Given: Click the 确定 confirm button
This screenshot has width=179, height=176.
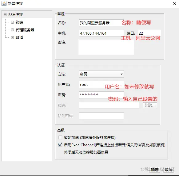Looking at the screenshot, I should pyautogui.click(x=155, y=170).
